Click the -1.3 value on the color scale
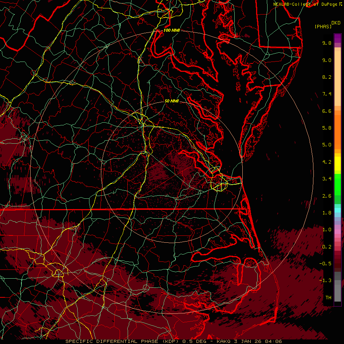 (325, 281)
